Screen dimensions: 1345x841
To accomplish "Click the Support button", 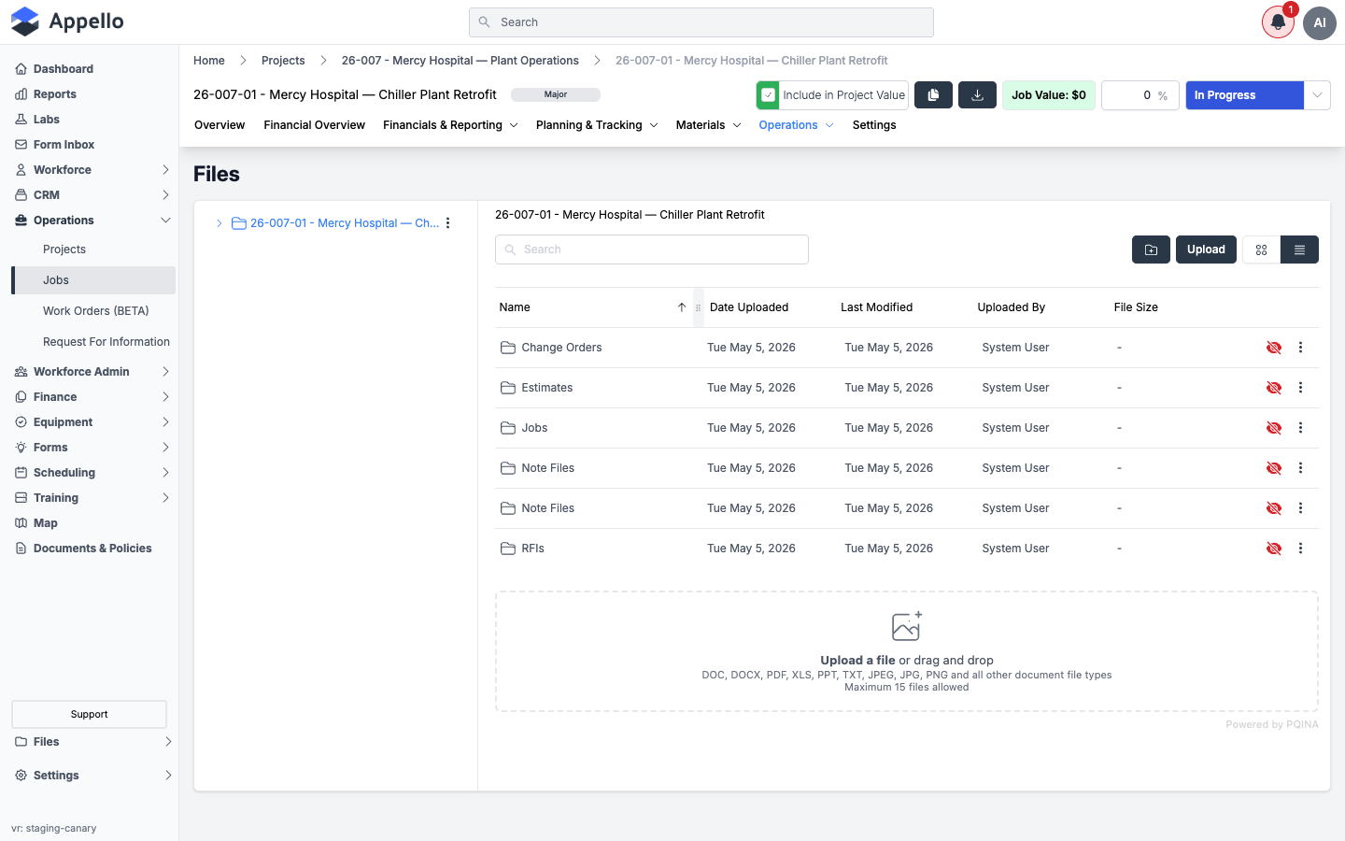I will (x=89, y=714).
